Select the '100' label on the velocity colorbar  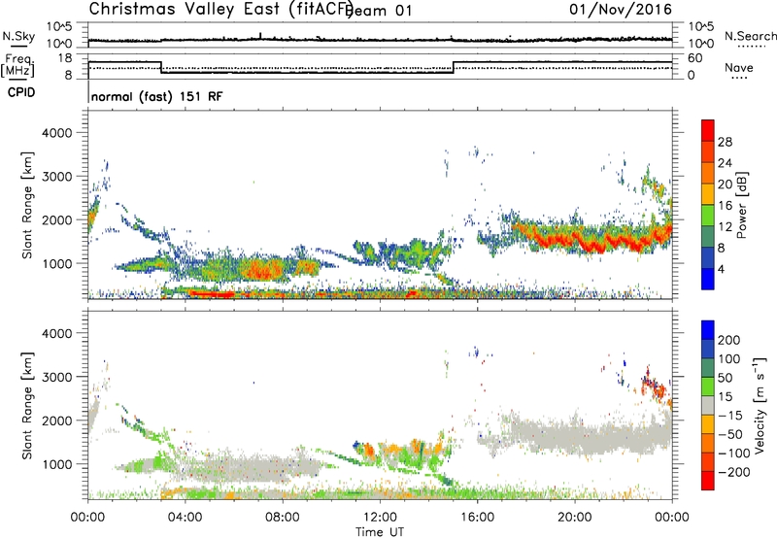tap(729, 359)
